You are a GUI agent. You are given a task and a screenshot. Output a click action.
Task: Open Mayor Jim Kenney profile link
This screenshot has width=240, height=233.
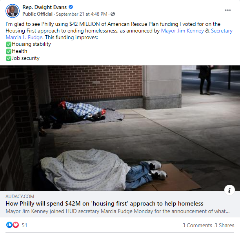click(182, 31)
